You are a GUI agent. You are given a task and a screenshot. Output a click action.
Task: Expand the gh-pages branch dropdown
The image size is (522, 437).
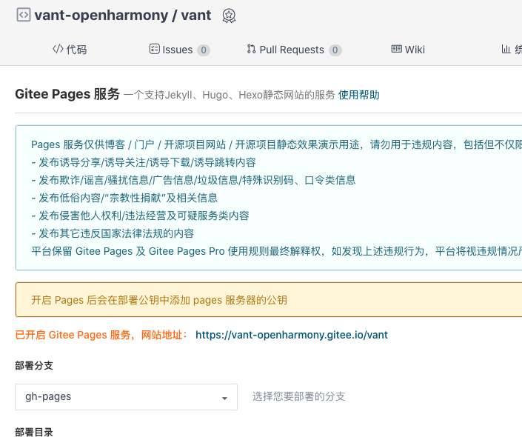click(126, 397)
